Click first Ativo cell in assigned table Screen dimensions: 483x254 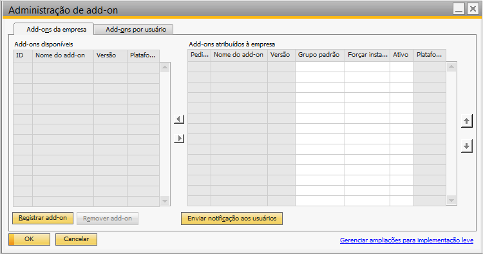[402, 66]
